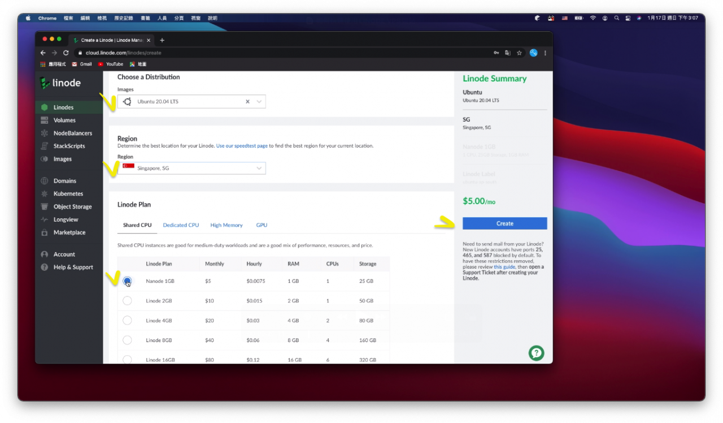Select the Linode 4GB plan radio
Viewport: 723px width, 423px height.
coord(127,321)
